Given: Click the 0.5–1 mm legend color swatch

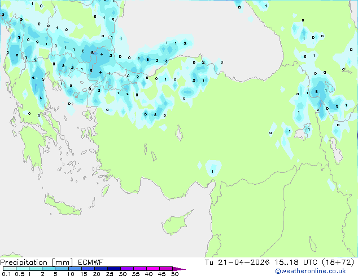Looking at the screenshot, I should tap(23, 269).
